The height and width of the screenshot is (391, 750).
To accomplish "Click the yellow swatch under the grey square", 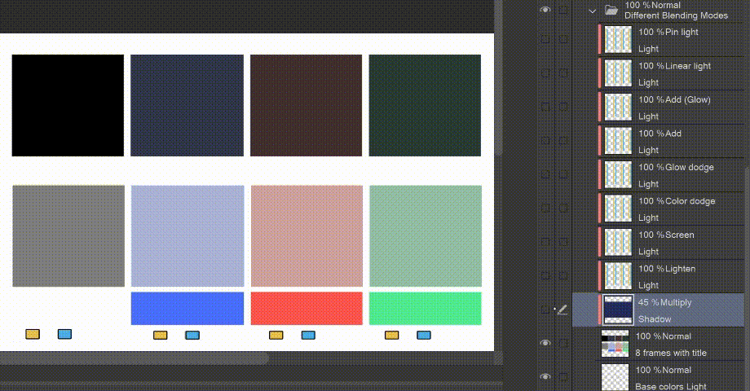I will pos(33,334).
